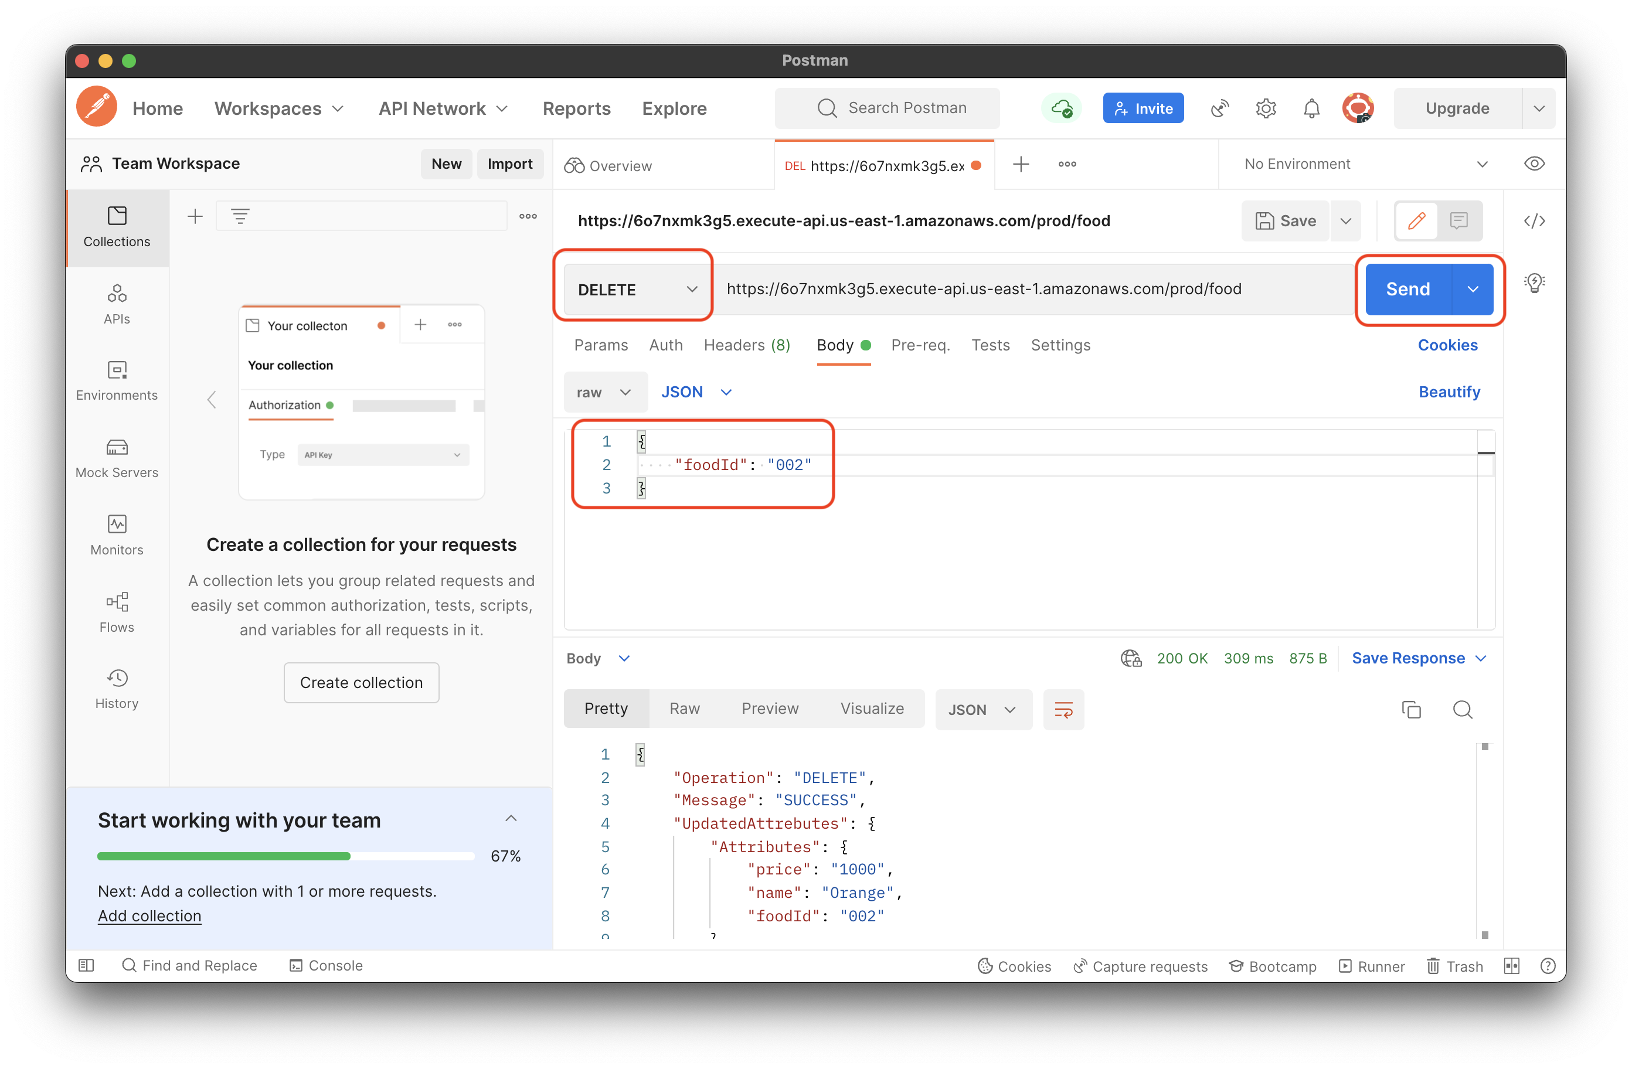Open the notifications bell
Viewport: 1632px width, 1069px height.
(x=1311, y=108)
